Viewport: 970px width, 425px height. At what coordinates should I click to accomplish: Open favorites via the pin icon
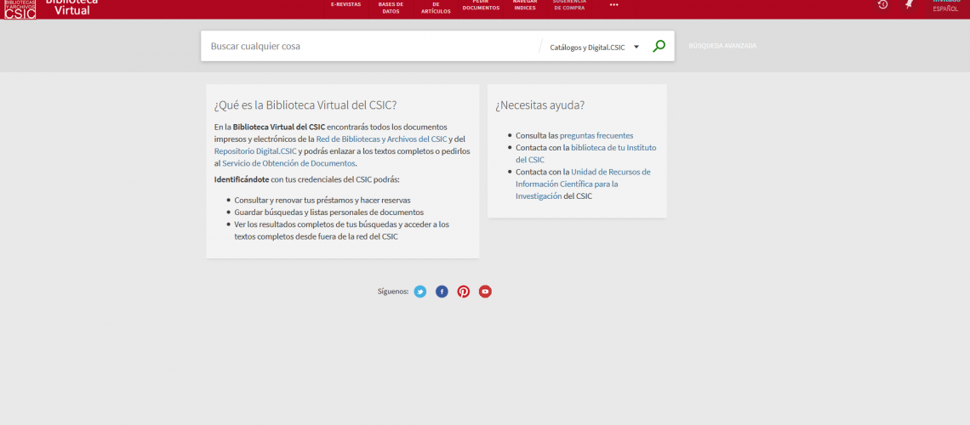[909, 3]
